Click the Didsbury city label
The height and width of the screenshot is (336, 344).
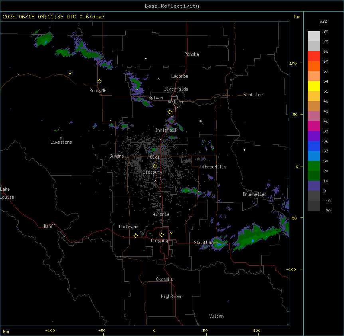coord(153,172)
